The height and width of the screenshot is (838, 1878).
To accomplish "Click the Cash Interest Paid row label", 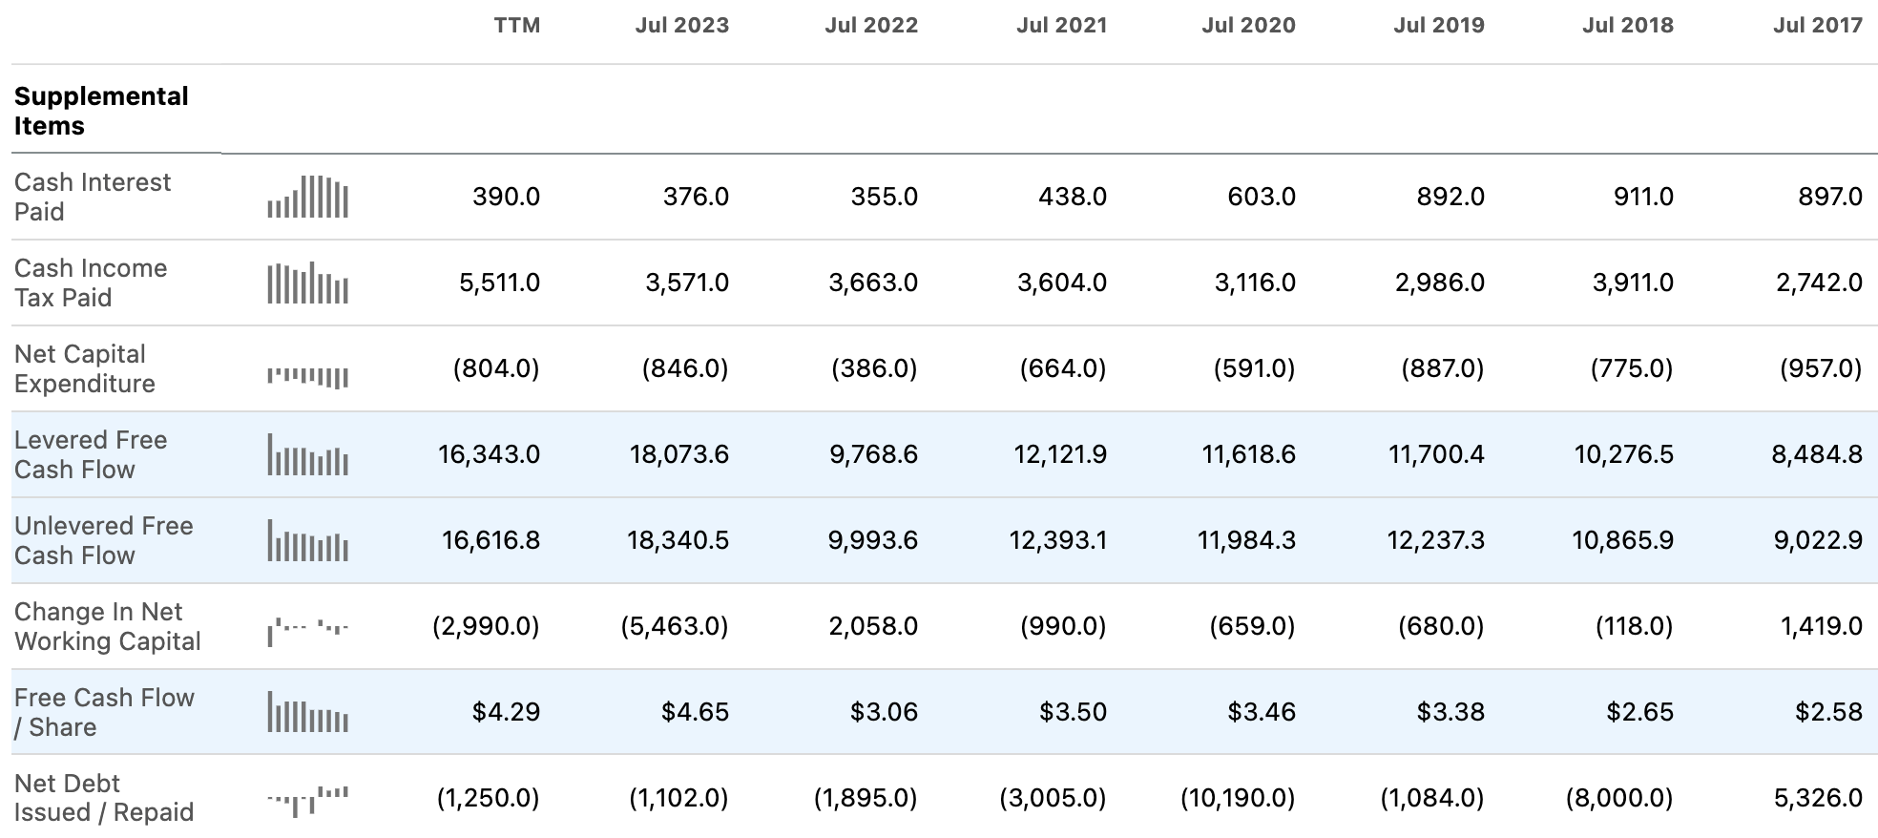I will point(92,197).
